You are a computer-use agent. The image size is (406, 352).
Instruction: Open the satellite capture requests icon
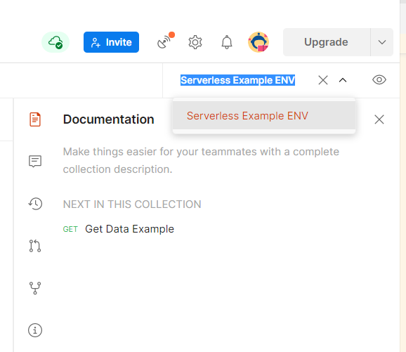165,41
